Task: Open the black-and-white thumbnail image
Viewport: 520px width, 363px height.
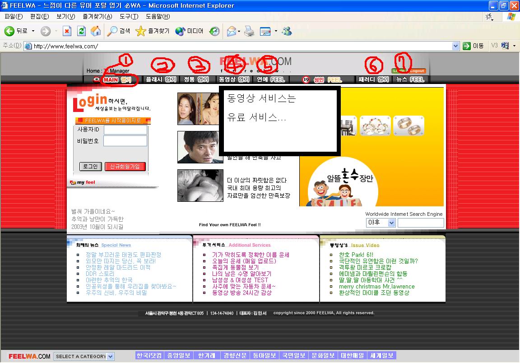Action: coord(200,186)
